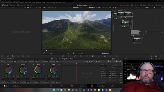Open scopes options three-dot menu
This screenshot has width=164, height=92.
(162, 59)
